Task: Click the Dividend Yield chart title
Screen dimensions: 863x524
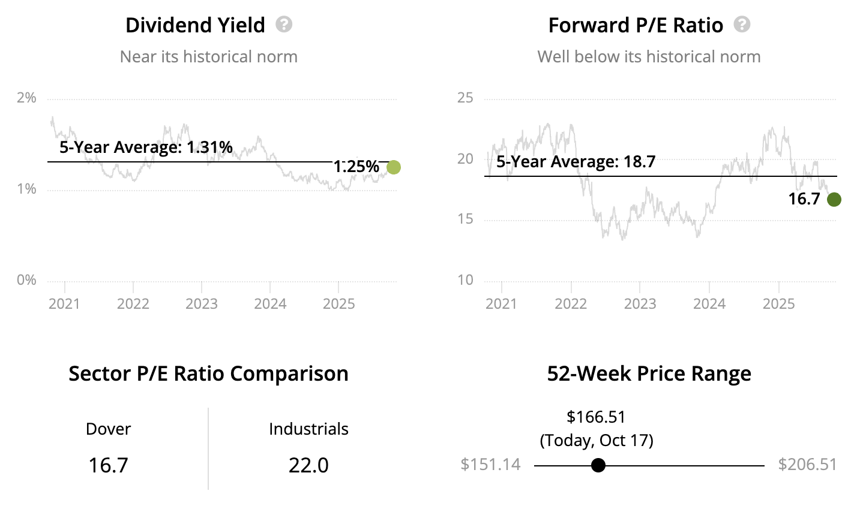Action: 195,25
